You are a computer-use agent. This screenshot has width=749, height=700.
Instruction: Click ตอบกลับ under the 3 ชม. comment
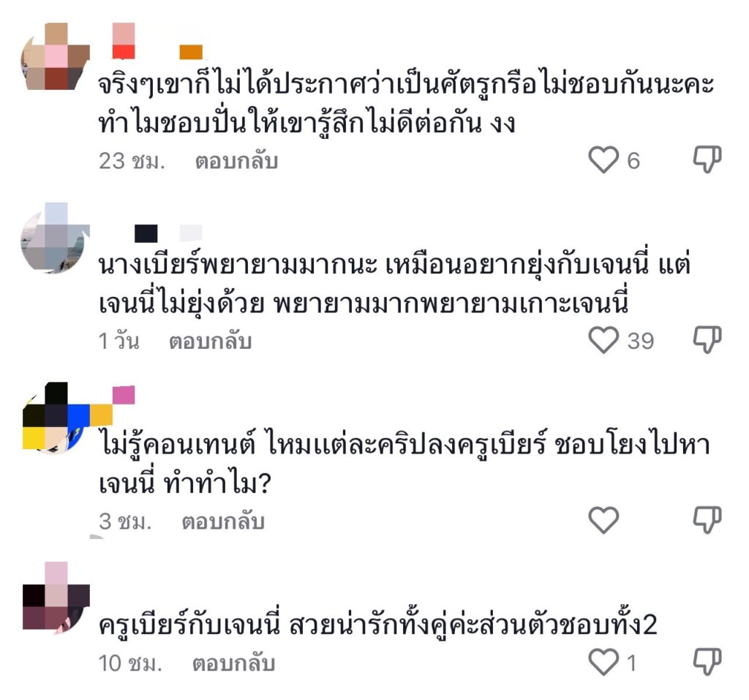[222, 522]
